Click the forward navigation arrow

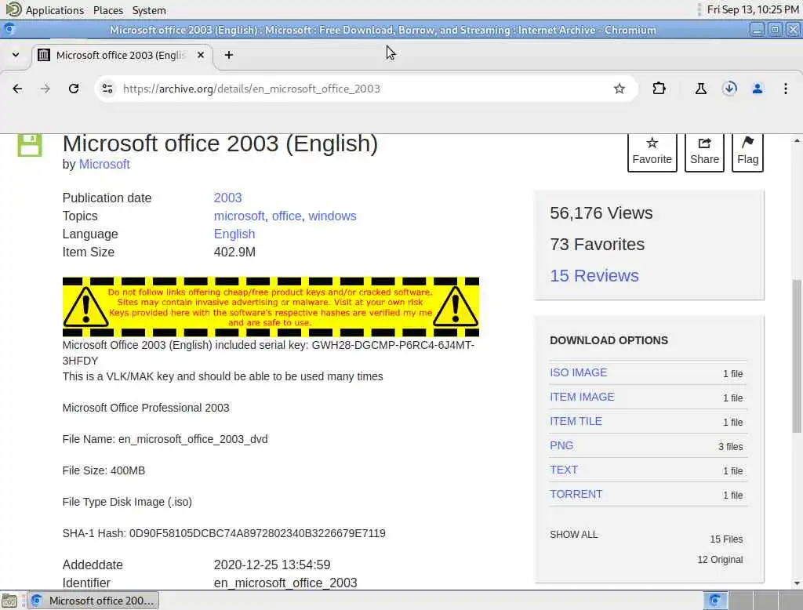click(45, 89)
